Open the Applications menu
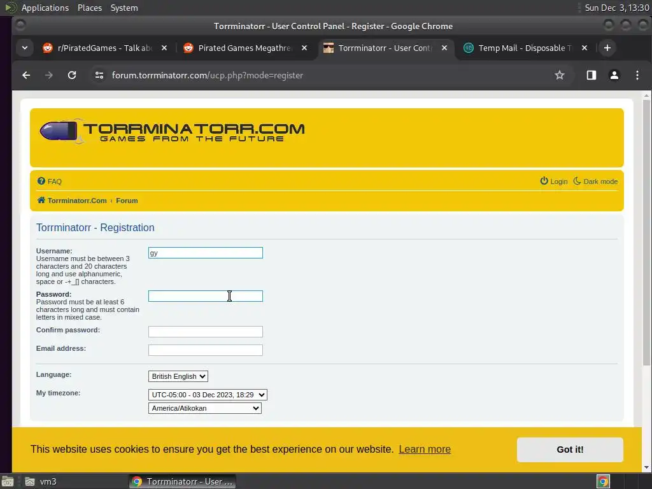The width and height of the screenshot is (652, 489). tap(45, 8)
